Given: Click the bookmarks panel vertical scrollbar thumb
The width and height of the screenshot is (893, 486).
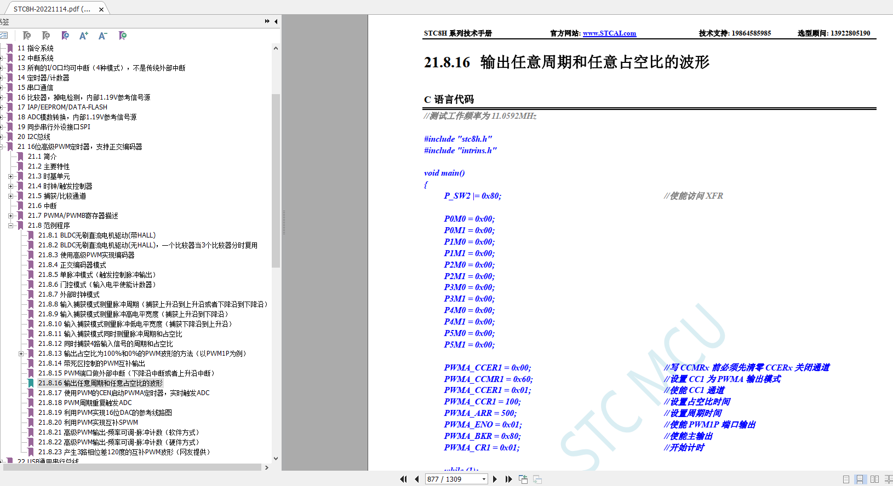Looking at the screenshot, I should (x=276, y=181).
